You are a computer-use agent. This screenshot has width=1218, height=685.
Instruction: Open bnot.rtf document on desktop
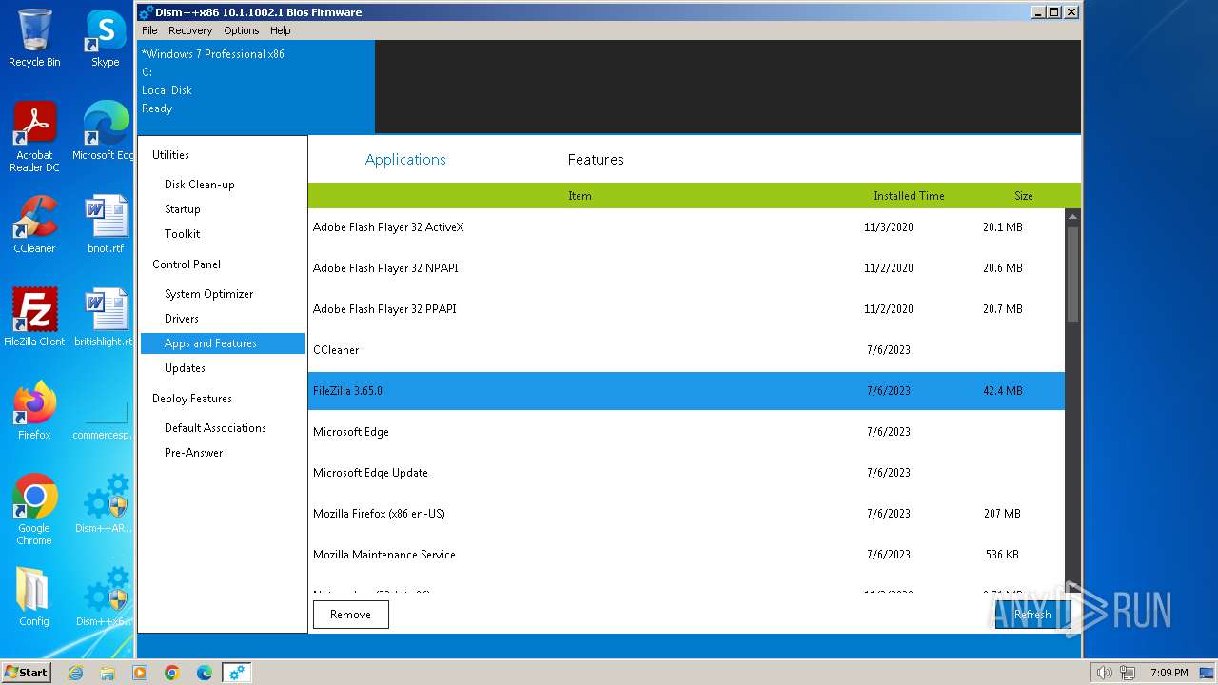(106, 225)
